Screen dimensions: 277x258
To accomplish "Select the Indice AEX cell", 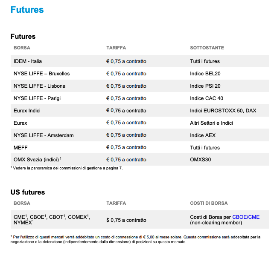I will click(203, 135).
